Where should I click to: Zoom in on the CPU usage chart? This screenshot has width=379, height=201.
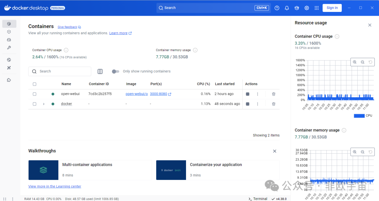354,62
